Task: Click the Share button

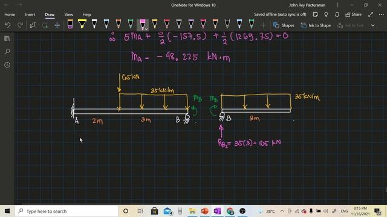Action: (353, 14)
